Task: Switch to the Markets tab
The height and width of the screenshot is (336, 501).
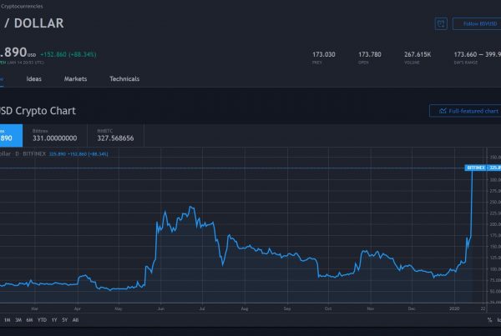Action: [x=75, y=79]
